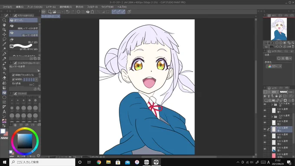Select the 囲って塗る sub tool
This screenshot has height=166, width=295.
(x=24, y=40)
